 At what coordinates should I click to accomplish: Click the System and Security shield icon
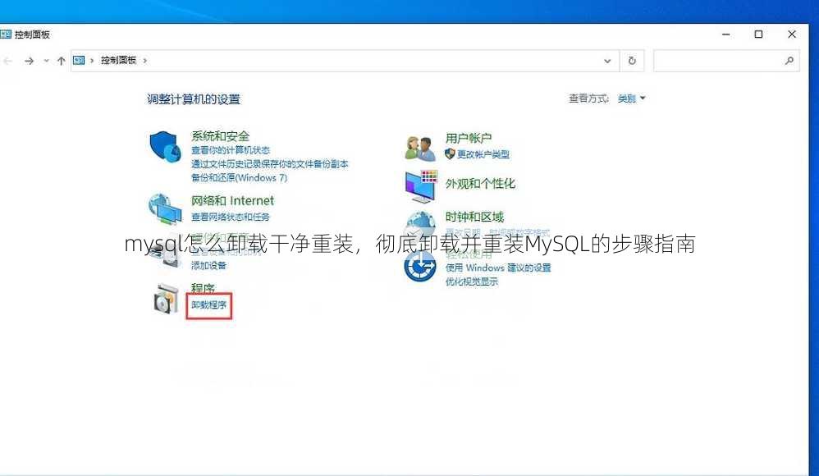pos(166,147)
